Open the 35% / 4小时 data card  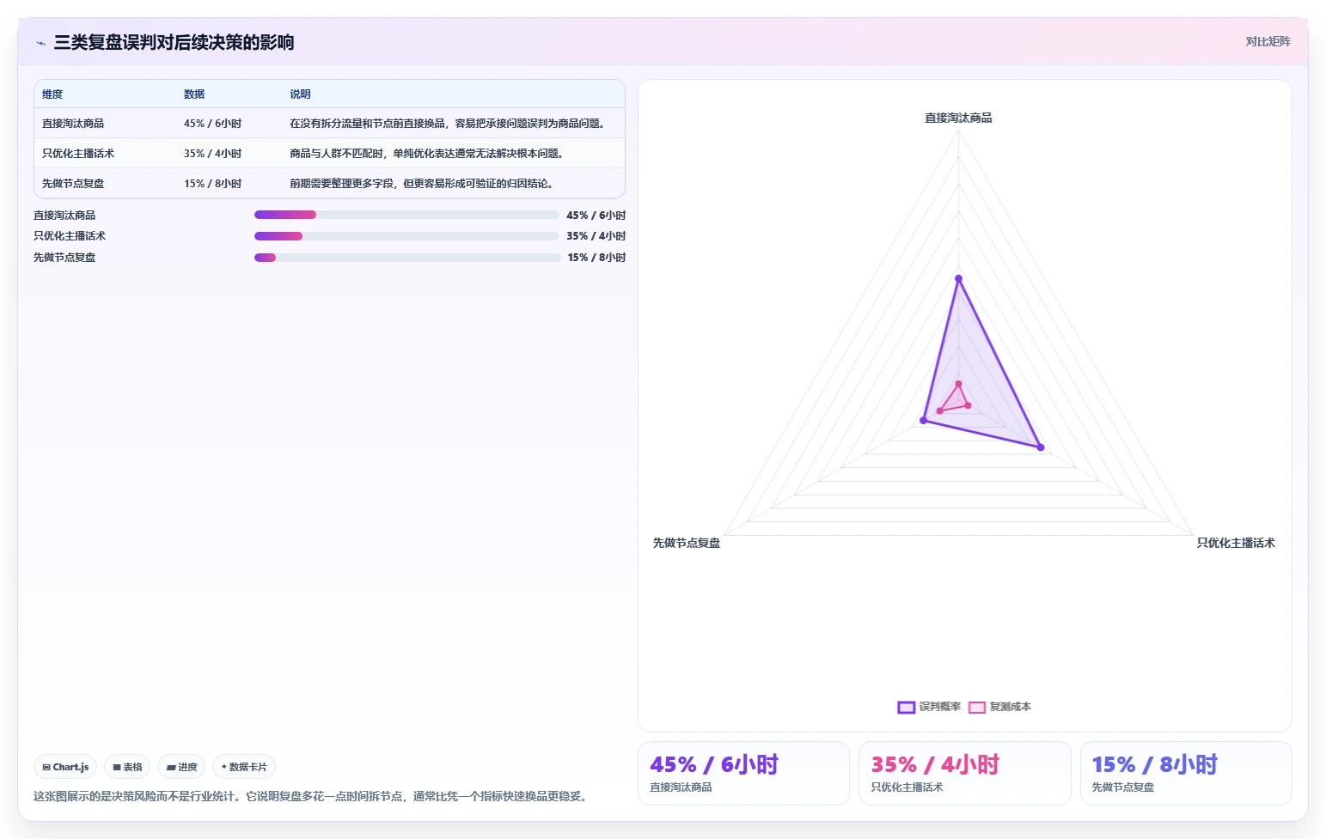(x=965, y=774)
